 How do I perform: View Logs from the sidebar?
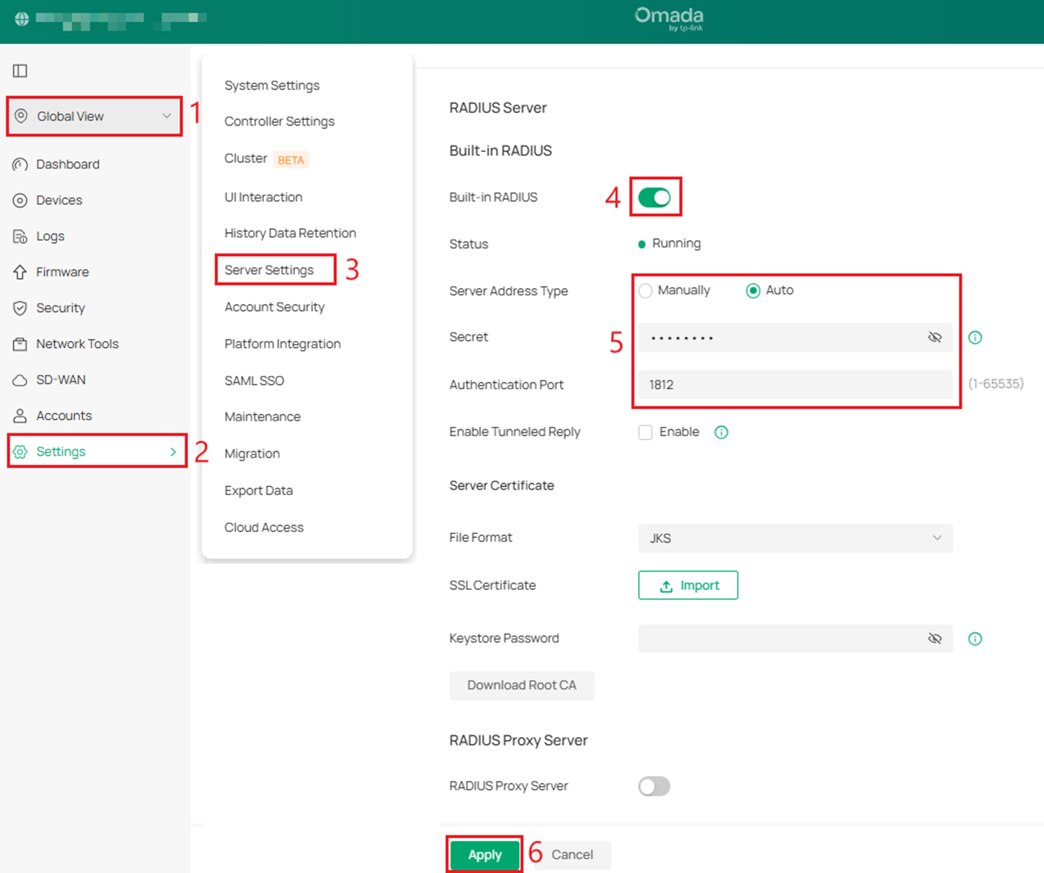[x=51, y=236]
